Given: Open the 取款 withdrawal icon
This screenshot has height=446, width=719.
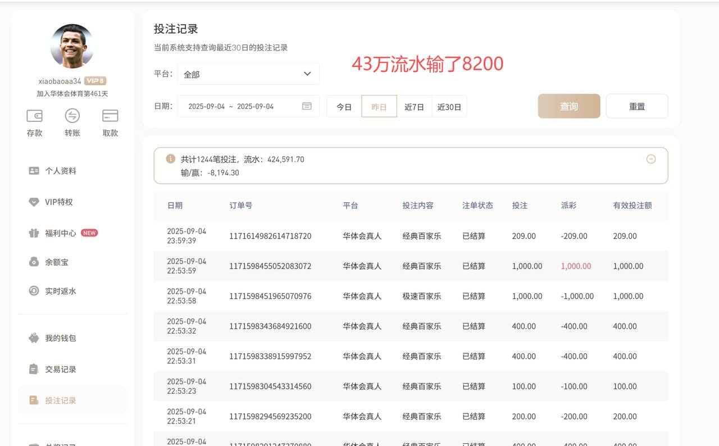Looking at the screenshot, I should point(110,122).
